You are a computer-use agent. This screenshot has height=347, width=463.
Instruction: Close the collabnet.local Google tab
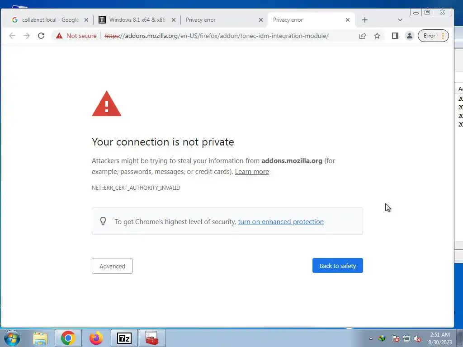click(86, 20)
